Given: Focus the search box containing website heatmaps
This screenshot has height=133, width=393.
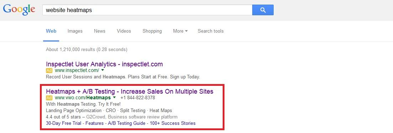Looking at the screenshot, I should click(x=148, y=10).
